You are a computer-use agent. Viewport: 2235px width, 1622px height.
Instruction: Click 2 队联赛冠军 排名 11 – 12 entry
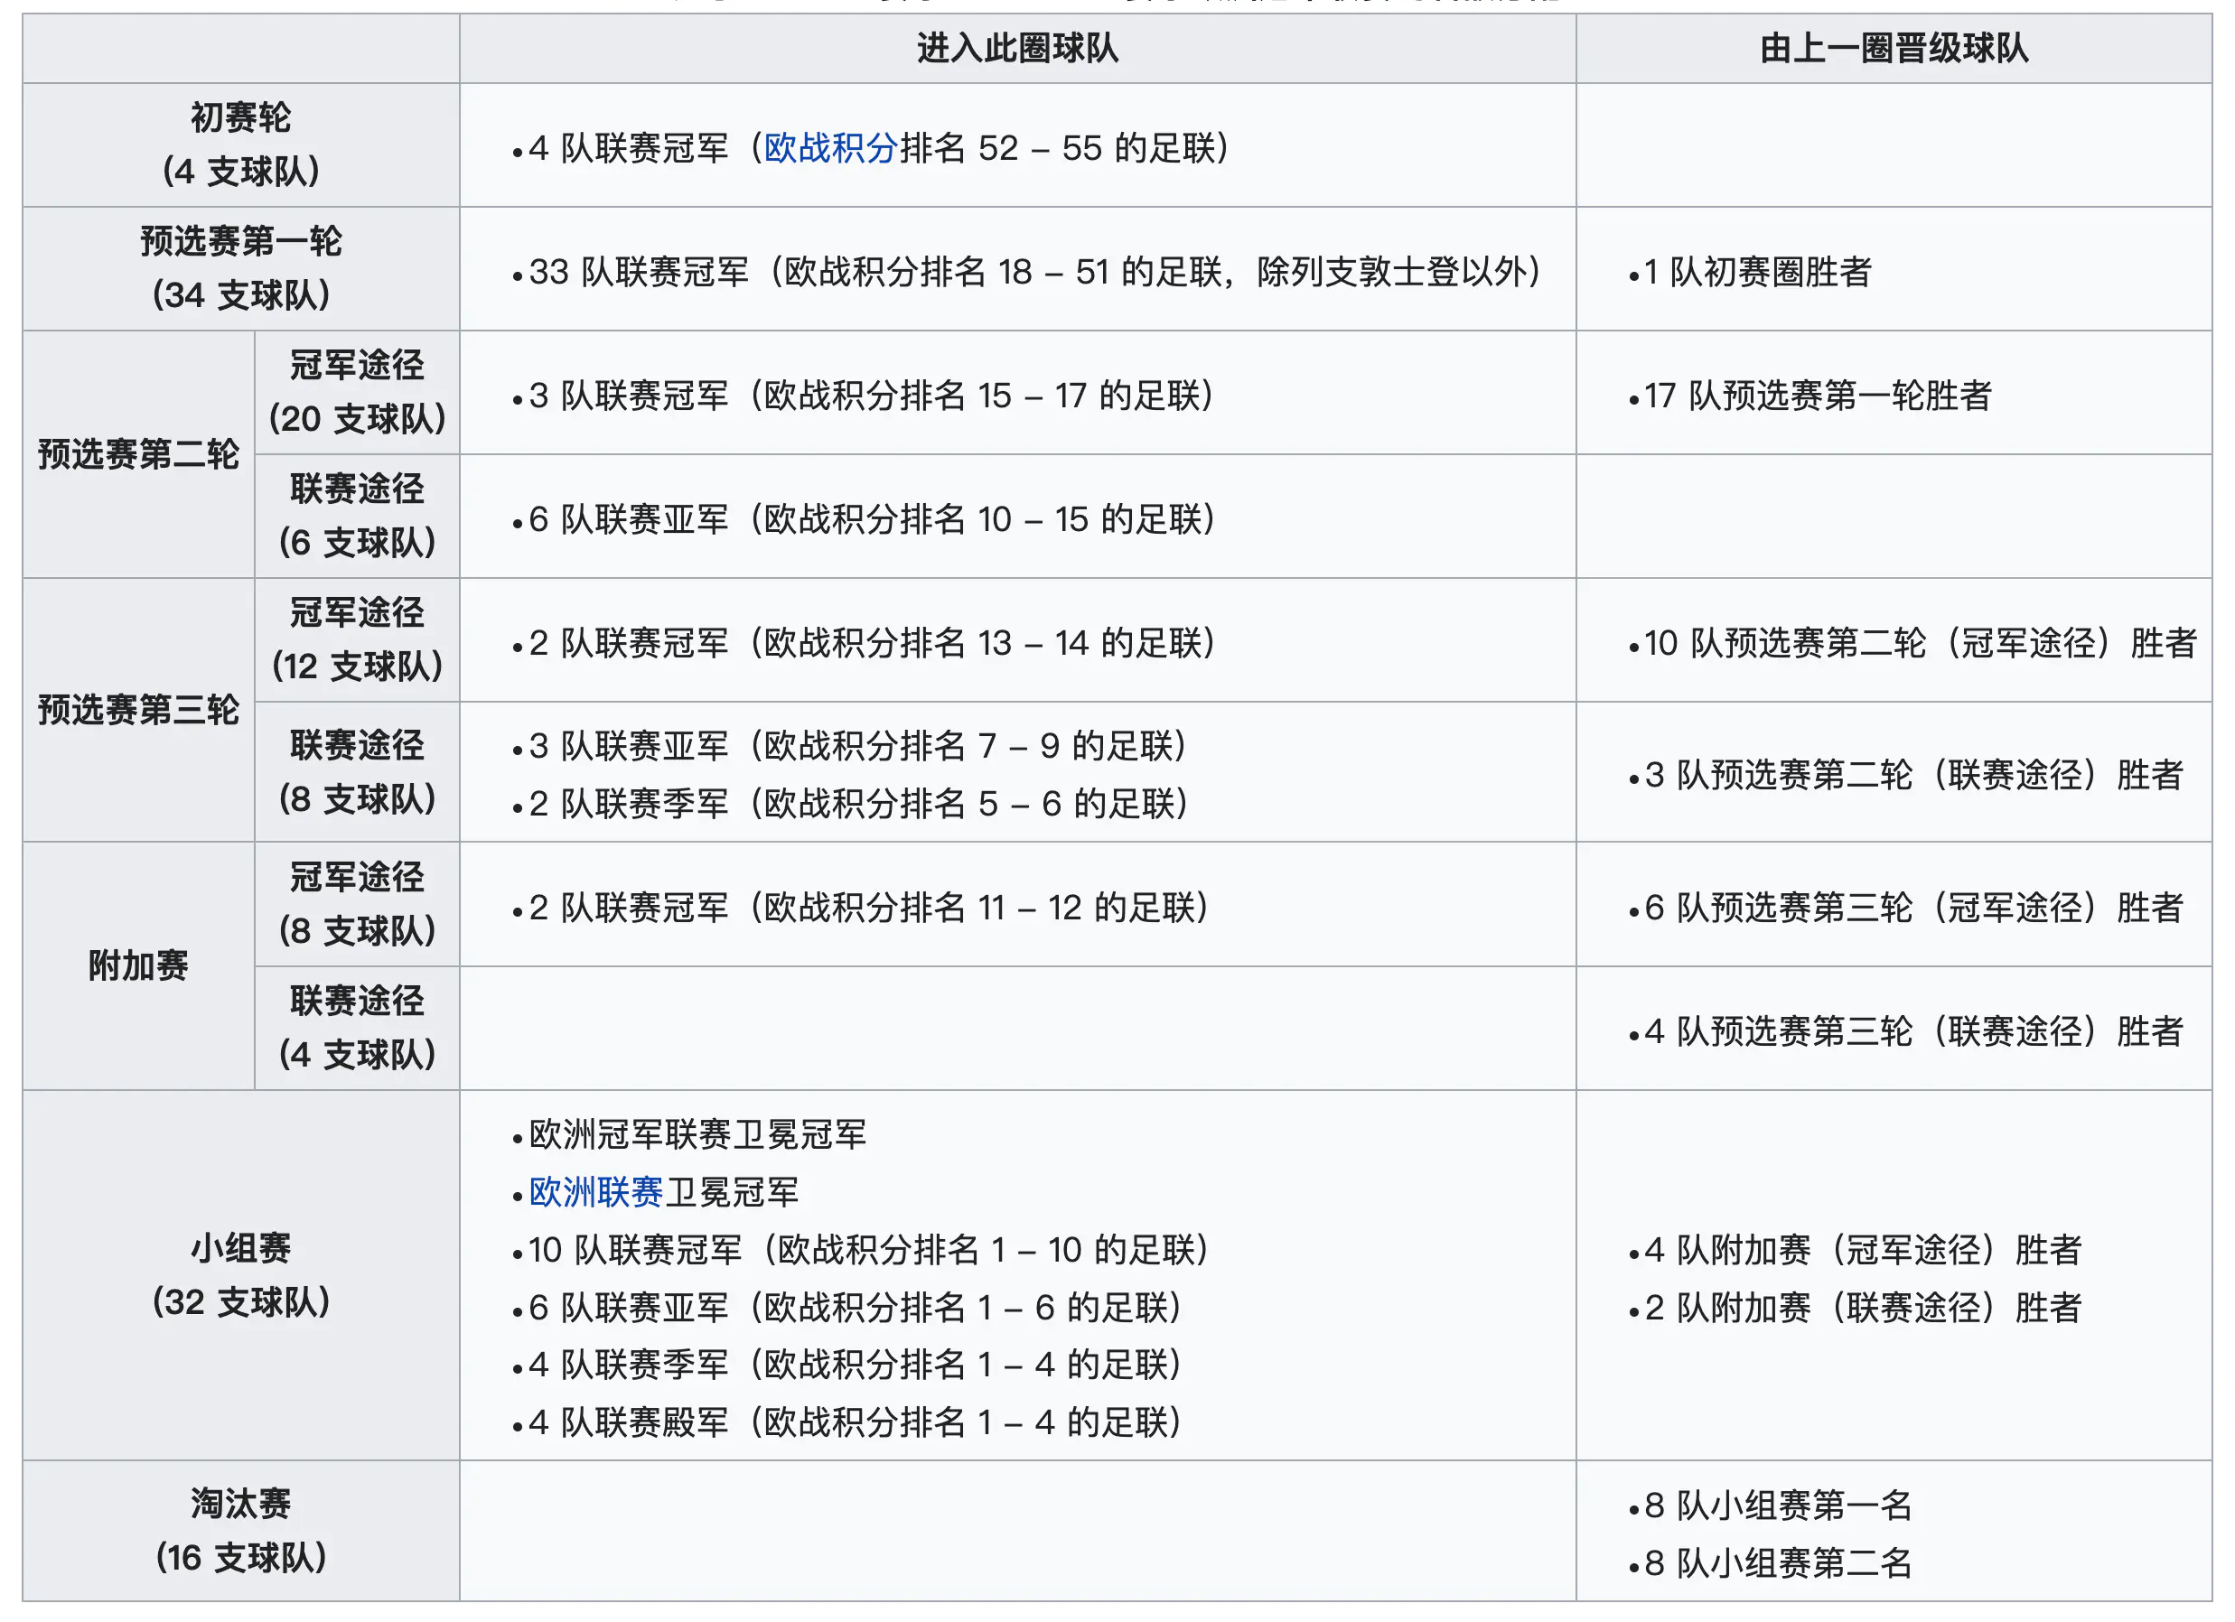pos(868,907)
